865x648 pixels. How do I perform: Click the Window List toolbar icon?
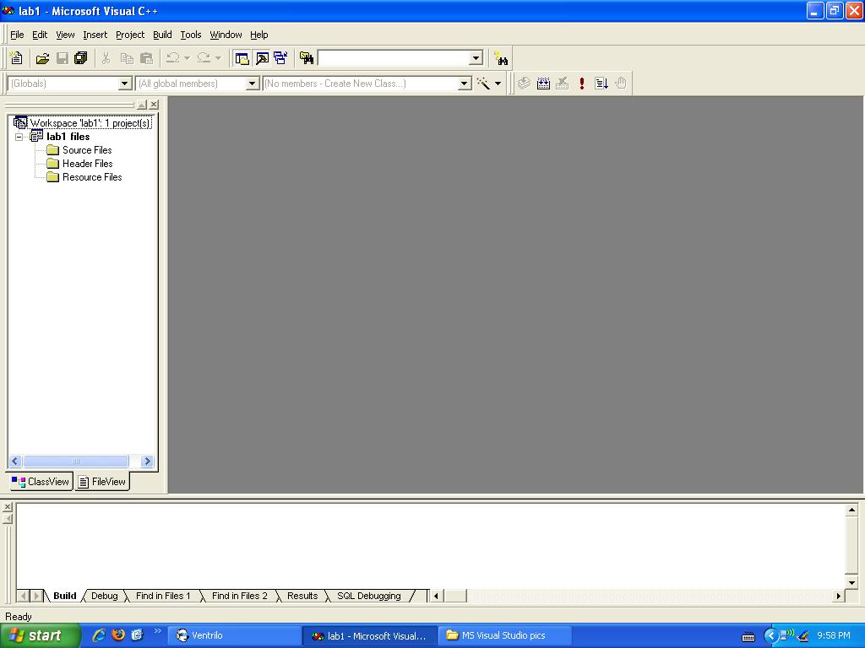click(280, 58)
